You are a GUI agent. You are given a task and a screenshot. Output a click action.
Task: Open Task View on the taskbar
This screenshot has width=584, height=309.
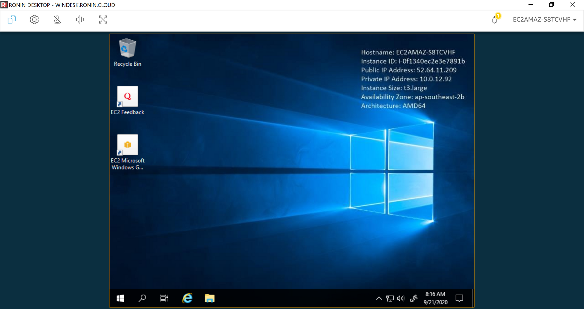pos(164,298)
